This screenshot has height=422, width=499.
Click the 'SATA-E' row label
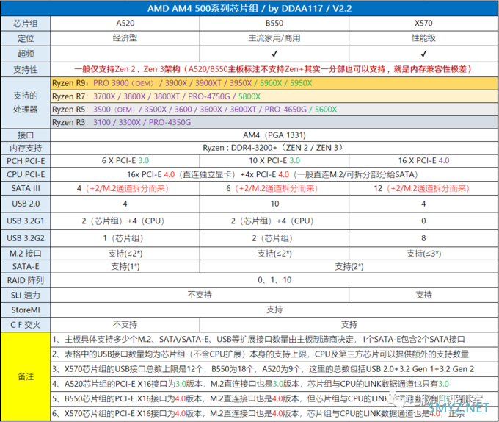point(26,266)
